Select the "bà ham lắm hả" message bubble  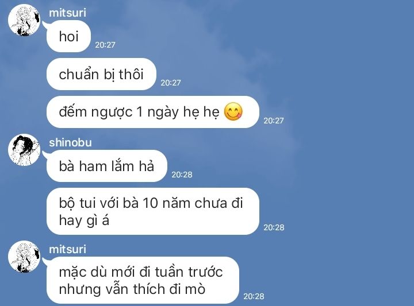tap(107, 166)
